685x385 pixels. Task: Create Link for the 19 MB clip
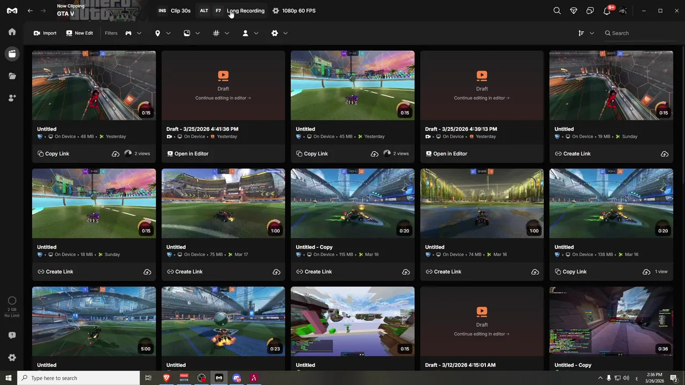coord(573,154)
